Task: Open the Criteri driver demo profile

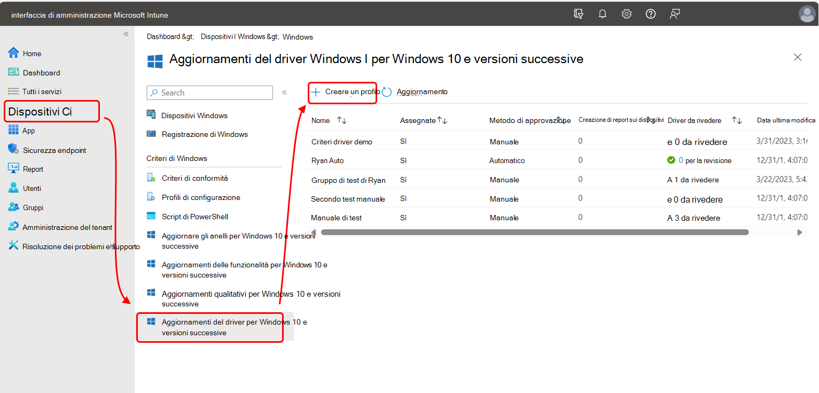Action: (x=342, y=142)
